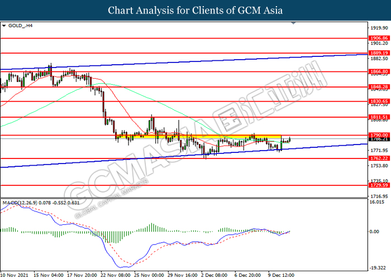This screenshot has width=391, height=279.
Task: Click the 1830.65 price level label
Action: pos(379,101)
